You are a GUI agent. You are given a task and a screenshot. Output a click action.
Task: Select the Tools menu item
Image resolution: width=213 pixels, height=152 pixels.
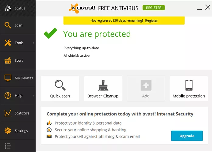[18, 43]
